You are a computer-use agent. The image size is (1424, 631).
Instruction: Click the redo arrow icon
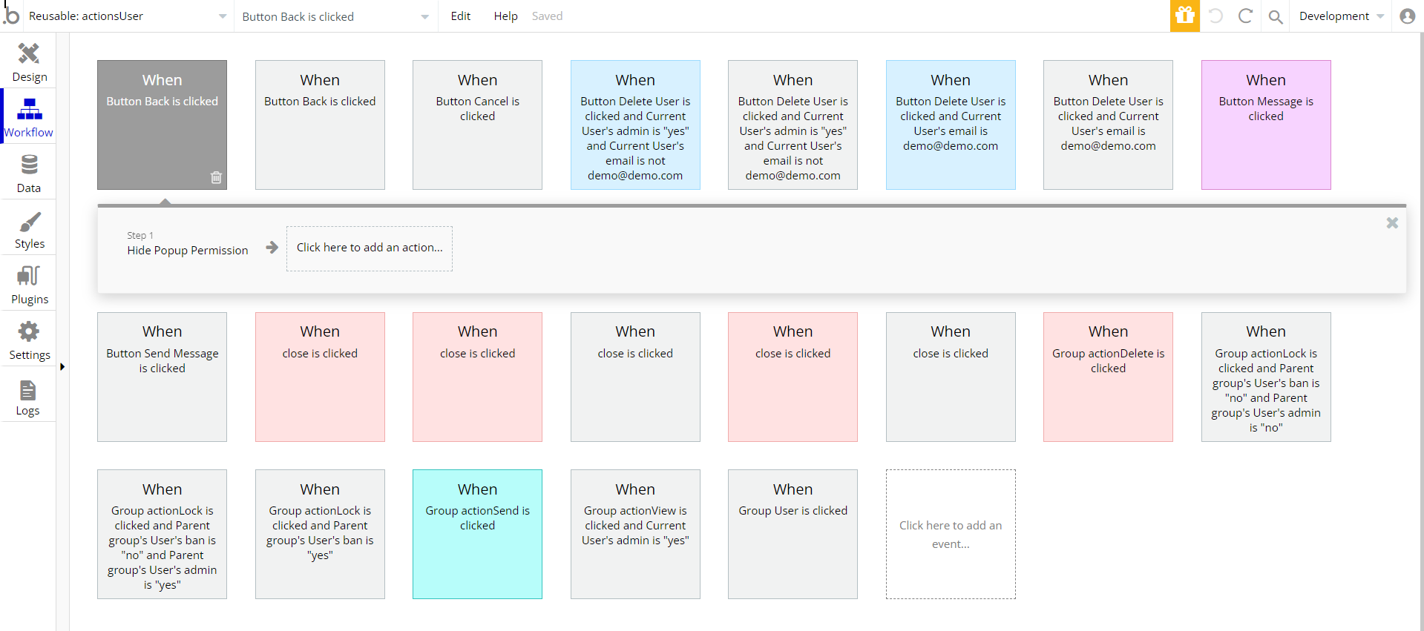[1245, 16]
